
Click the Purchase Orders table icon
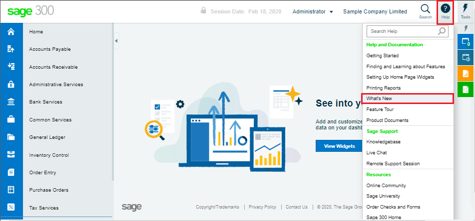[11, 190]
